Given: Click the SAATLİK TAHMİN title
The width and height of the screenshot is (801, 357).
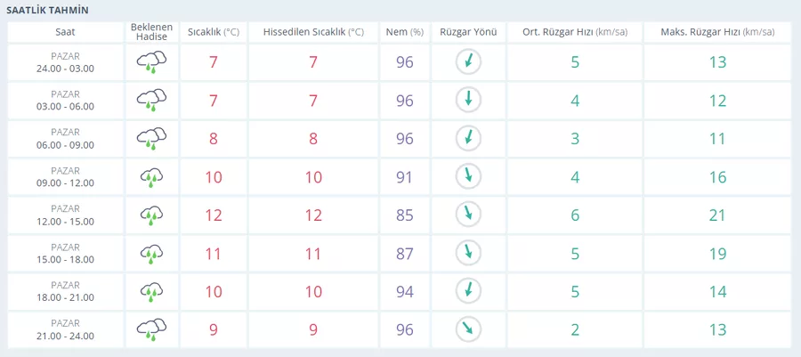Looking at the screenshot, I should click(47, 10).
